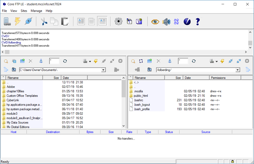254x164 pixels.
Task: Expand local pane drive dropdown arrow
Action: pos(90,61)
